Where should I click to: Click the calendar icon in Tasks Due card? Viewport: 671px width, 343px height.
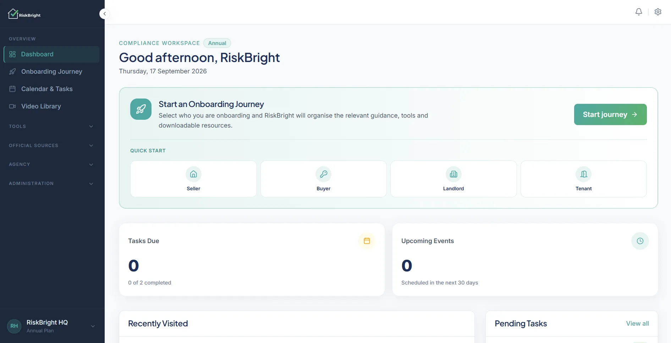367,241
